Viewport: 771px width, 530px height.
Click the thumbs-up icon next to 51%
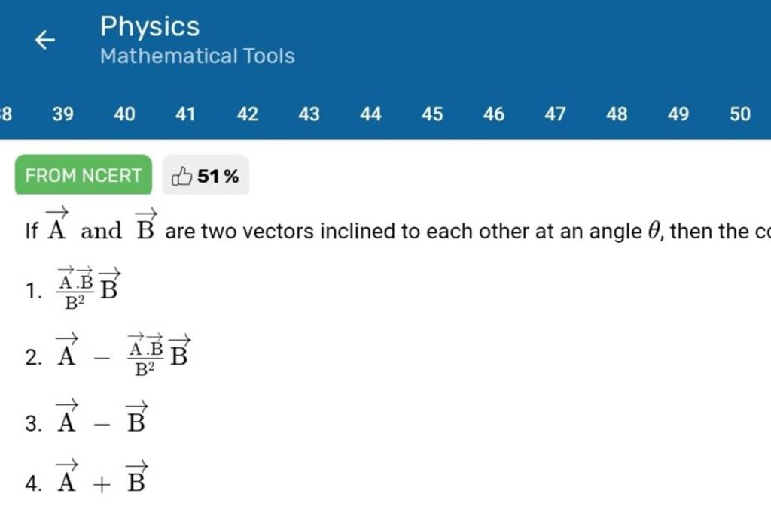click(x=183, y=175)
